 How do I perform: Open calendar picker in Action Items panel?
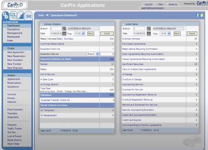[x=149, y=34]
